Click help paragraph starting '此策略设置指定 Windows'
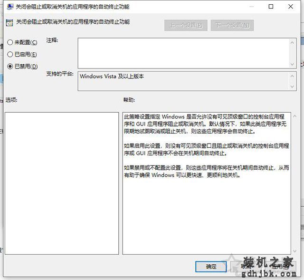 tap(205, 124)
